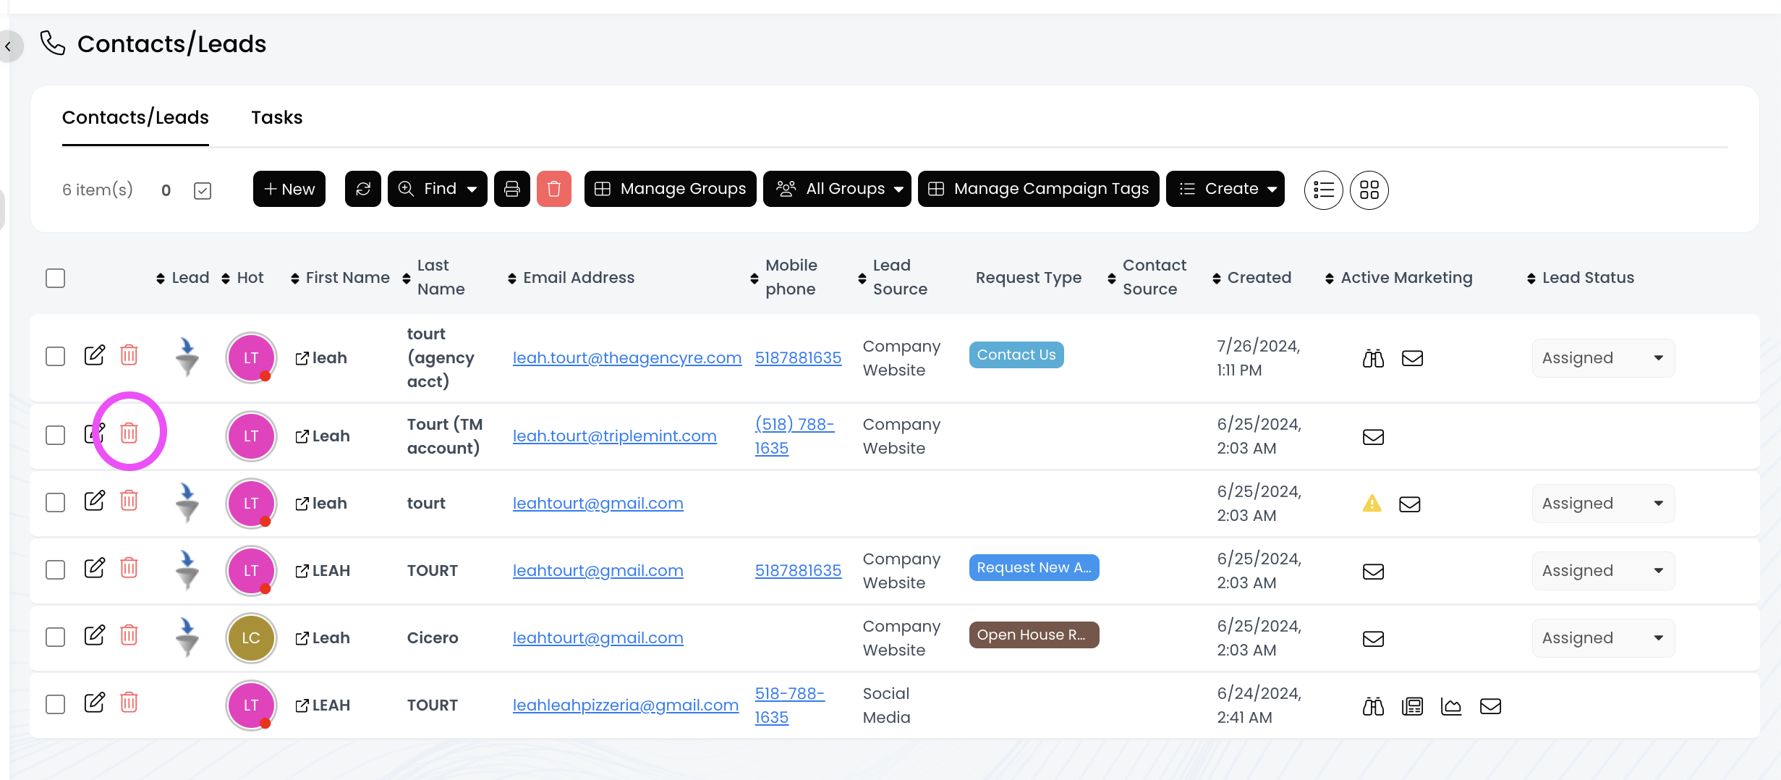1781x780 pixels.
Task: Switch to list view layout
Action: [1323, 190]
